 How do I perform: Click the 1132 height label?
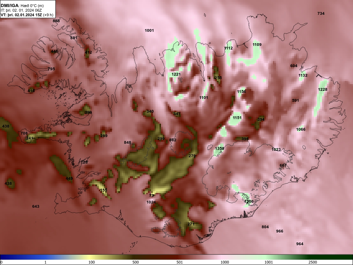point(303,75)
